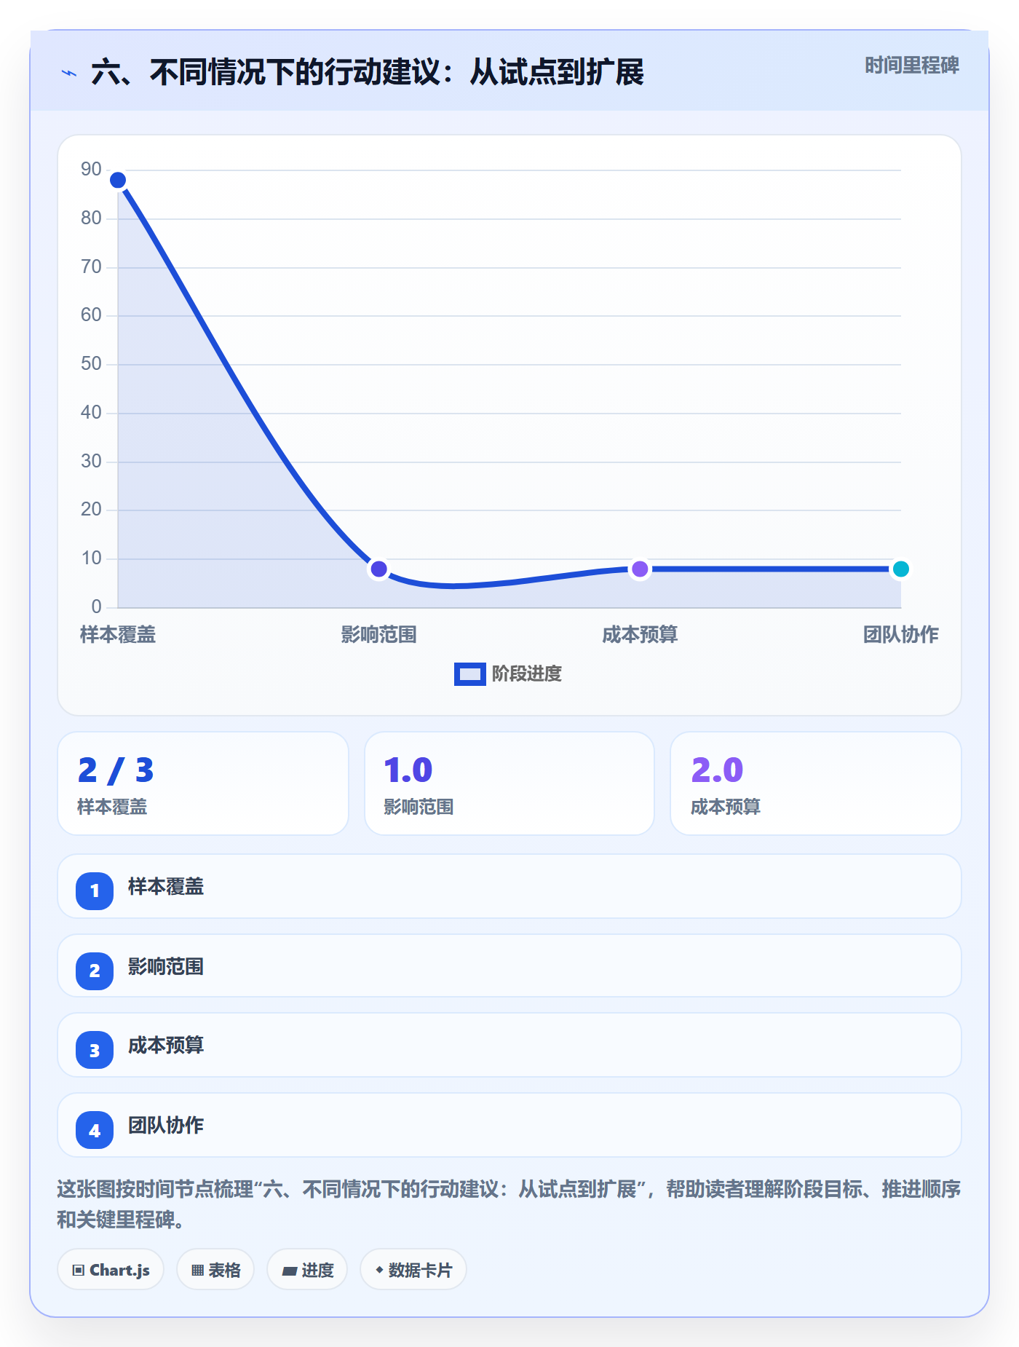Click the 90 y-axis tick label

[x=91, y=169]
